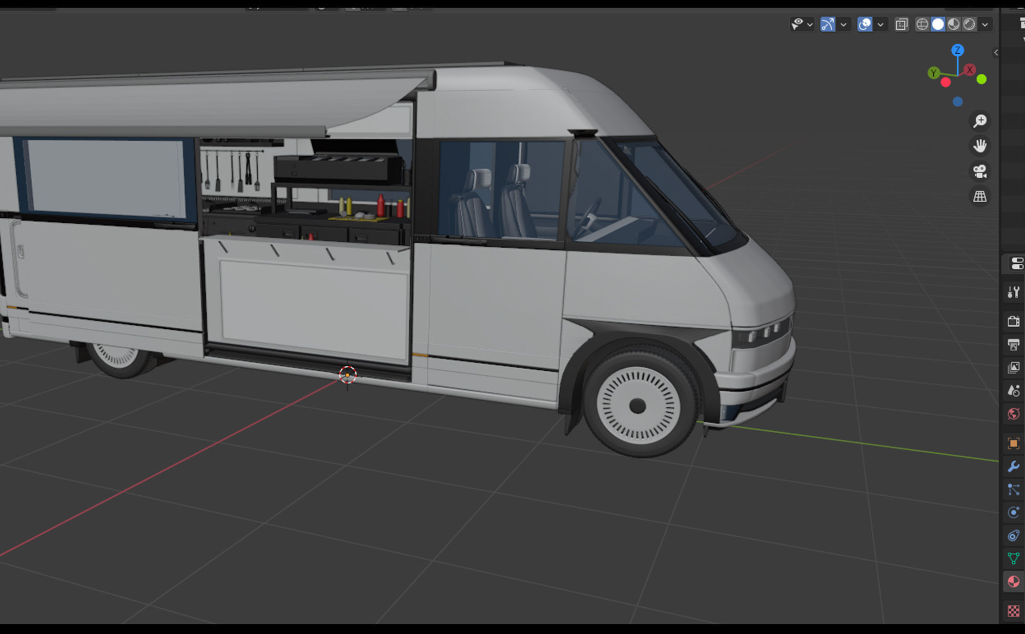Viewport: 1025px width, 634px height.
Task: Open the Material properties tab
Action: (1013, 581)
